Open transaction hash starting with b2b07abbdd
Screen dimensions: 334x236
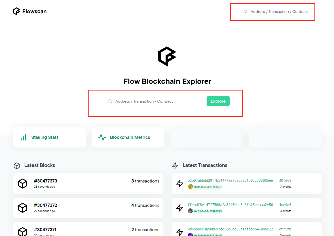coord(239,180)
